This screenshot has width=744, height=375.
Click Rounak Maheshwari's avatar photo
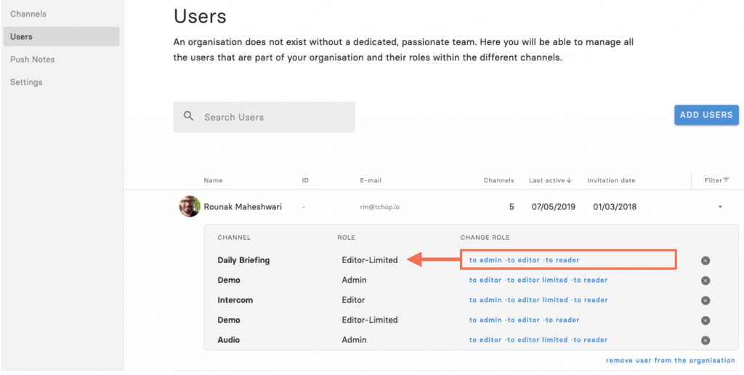pos(190,206)
